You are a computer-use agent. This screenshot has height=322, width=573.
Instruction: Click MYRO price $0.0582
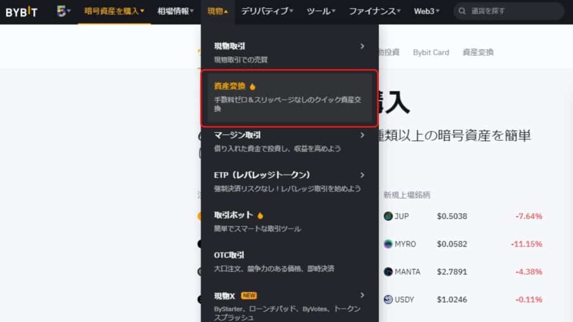point(452,244)
